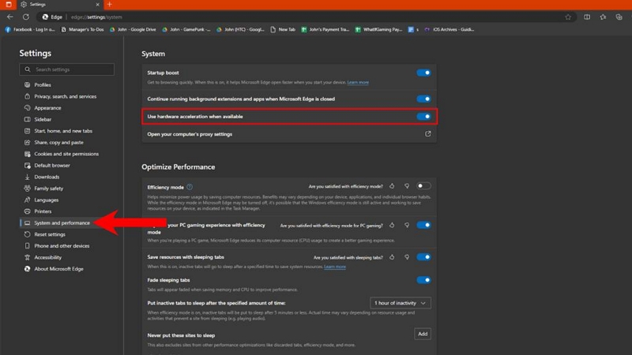This screenshot has height=355, width=632.
Task: Open Facebook - Log in bookmark
Action: point(30,29)
